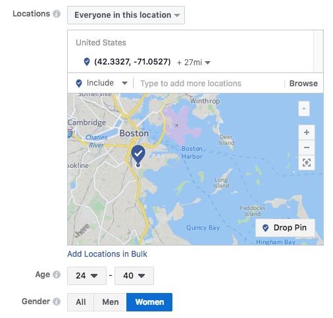The height and width of the screenshot is (318, 333).
Task: Click the Browse locations button
Action: point(303,84)
